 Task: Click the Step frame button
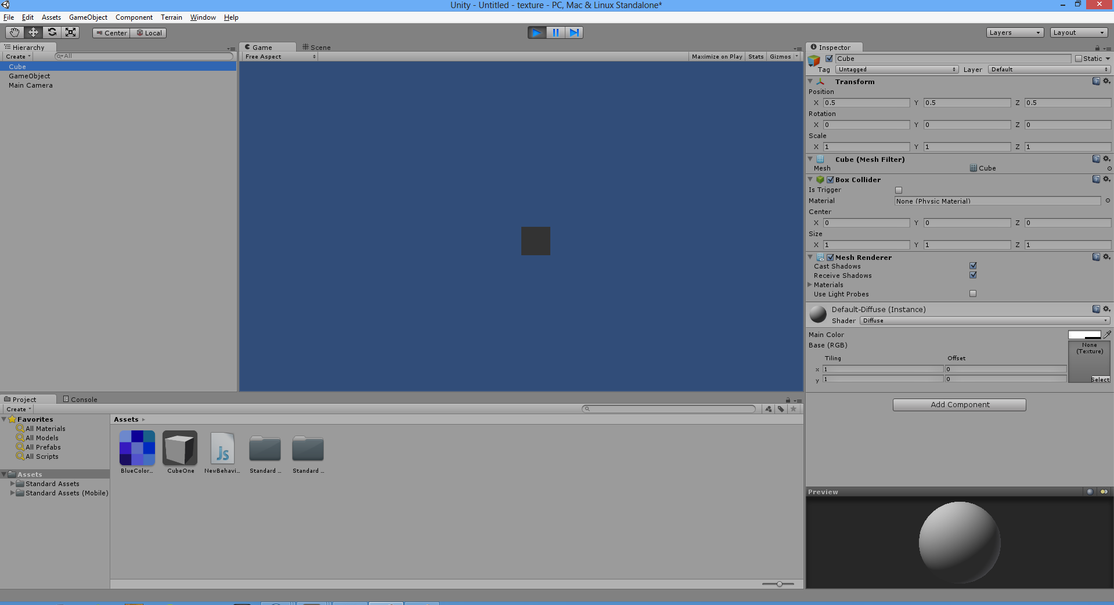[x=574, y=32]
